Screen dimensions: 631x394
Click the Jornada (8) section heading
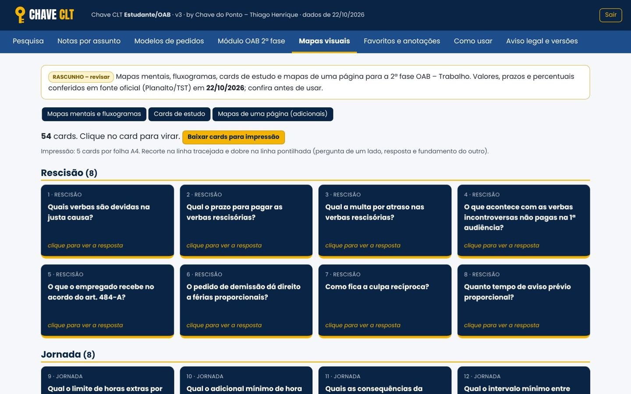(68, 355)
